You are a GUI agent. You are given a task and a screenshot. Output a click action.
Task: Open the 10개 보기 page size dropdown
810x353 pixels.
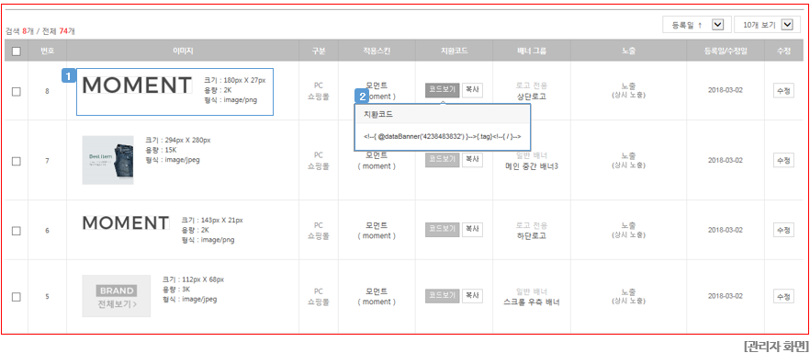point(767,25)
